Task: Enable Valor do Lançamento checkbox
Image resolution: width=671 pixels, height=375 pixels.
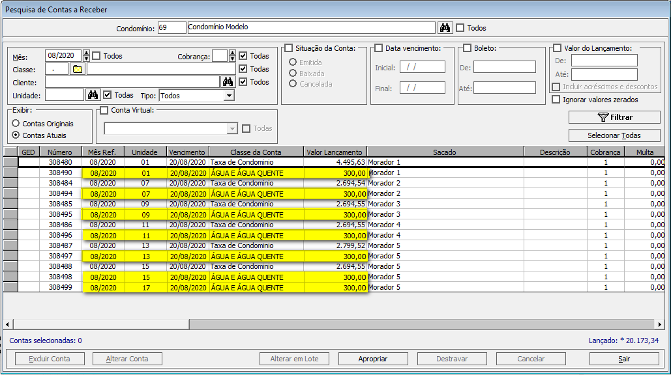Action: pyautogui.click(x=557, y=48)
